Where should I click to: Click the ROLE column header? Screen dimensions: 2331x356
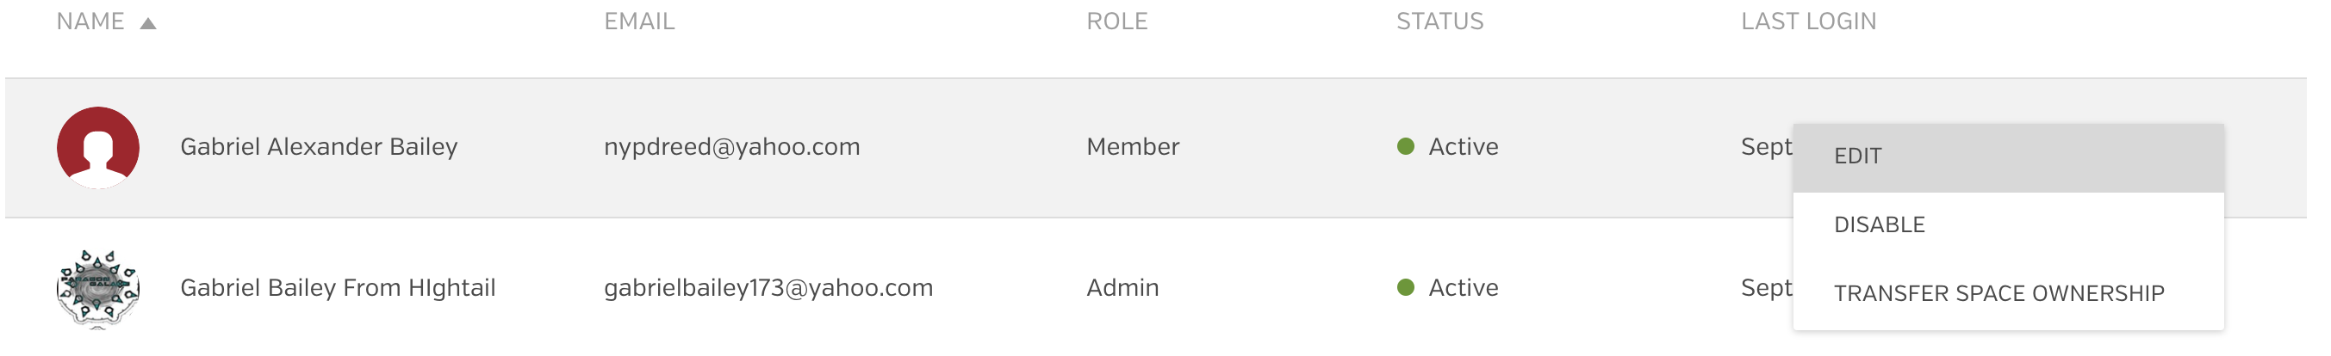point(1116,21)
